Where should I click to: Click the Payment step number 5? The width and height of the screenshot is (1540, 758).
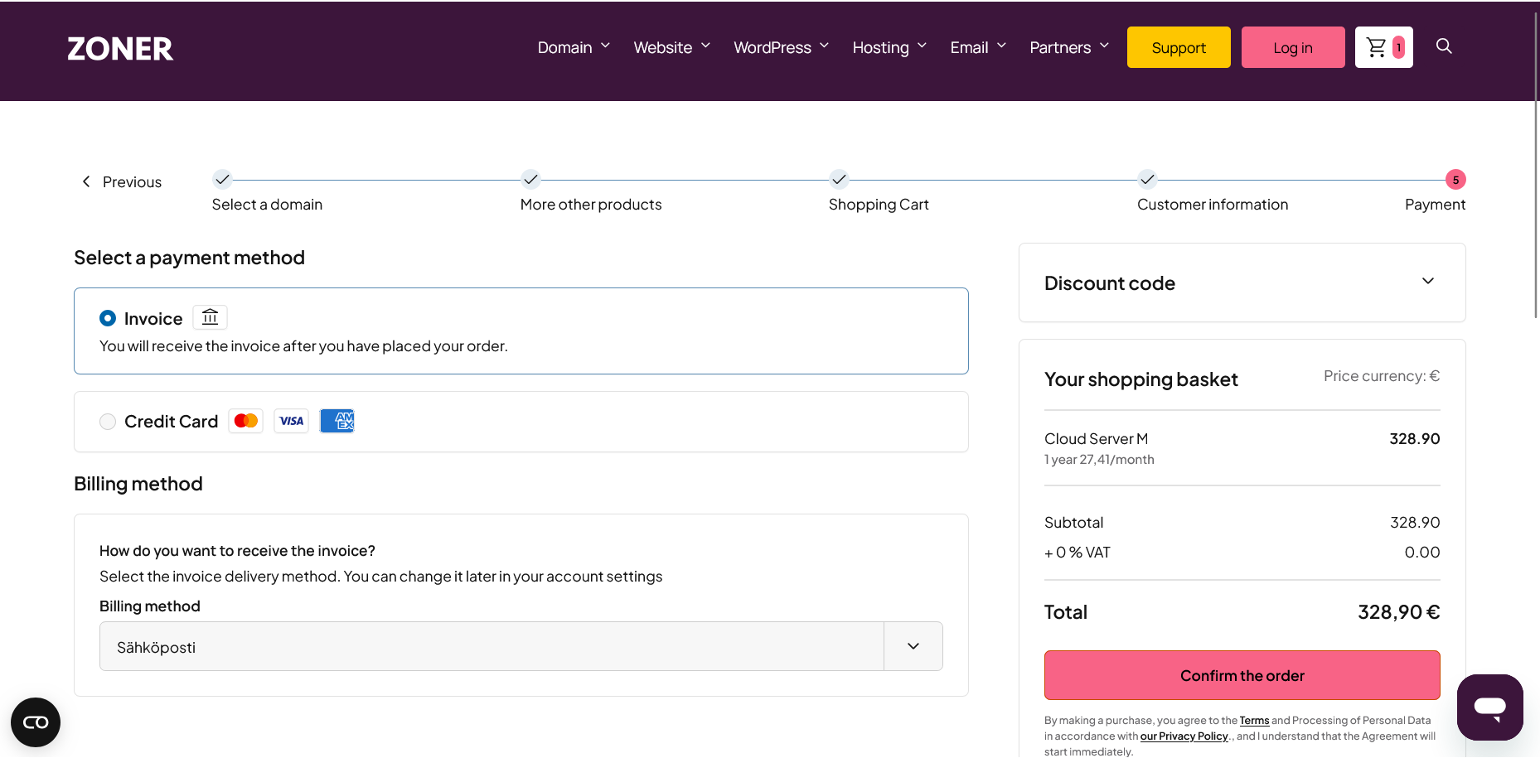point(1455,180)
